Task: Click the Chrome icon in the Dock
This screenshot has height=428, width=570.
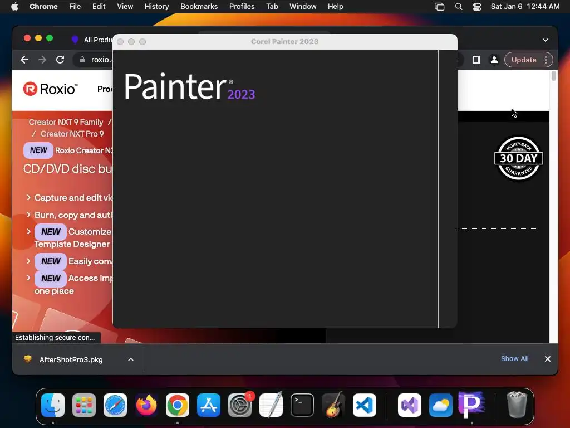Action: click(x=178, y=405)
